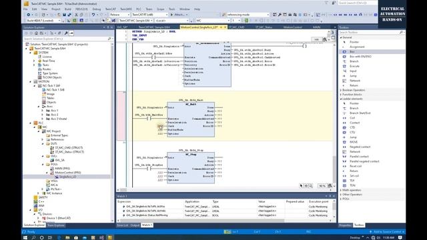
Task: Select the Contact ladder element
Action: [354, 123]
